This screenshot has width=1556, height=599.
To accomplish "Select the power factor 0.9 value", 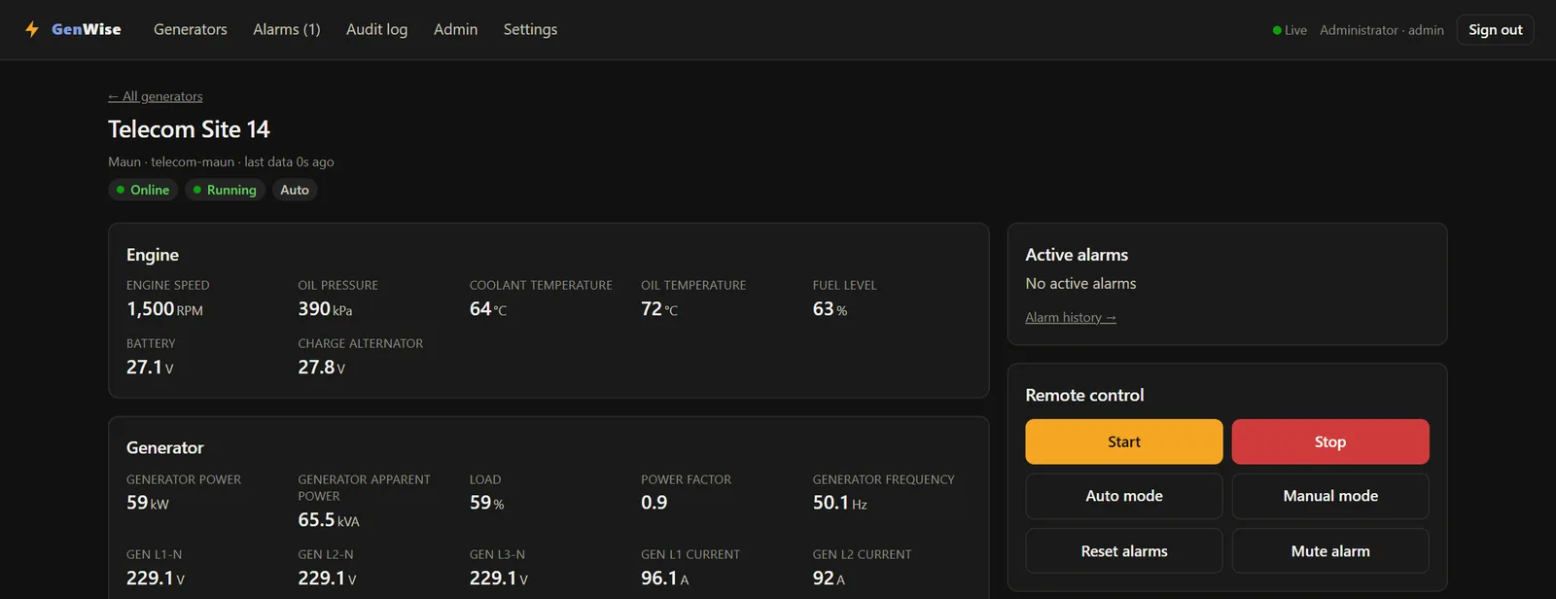I will (654, 503).
